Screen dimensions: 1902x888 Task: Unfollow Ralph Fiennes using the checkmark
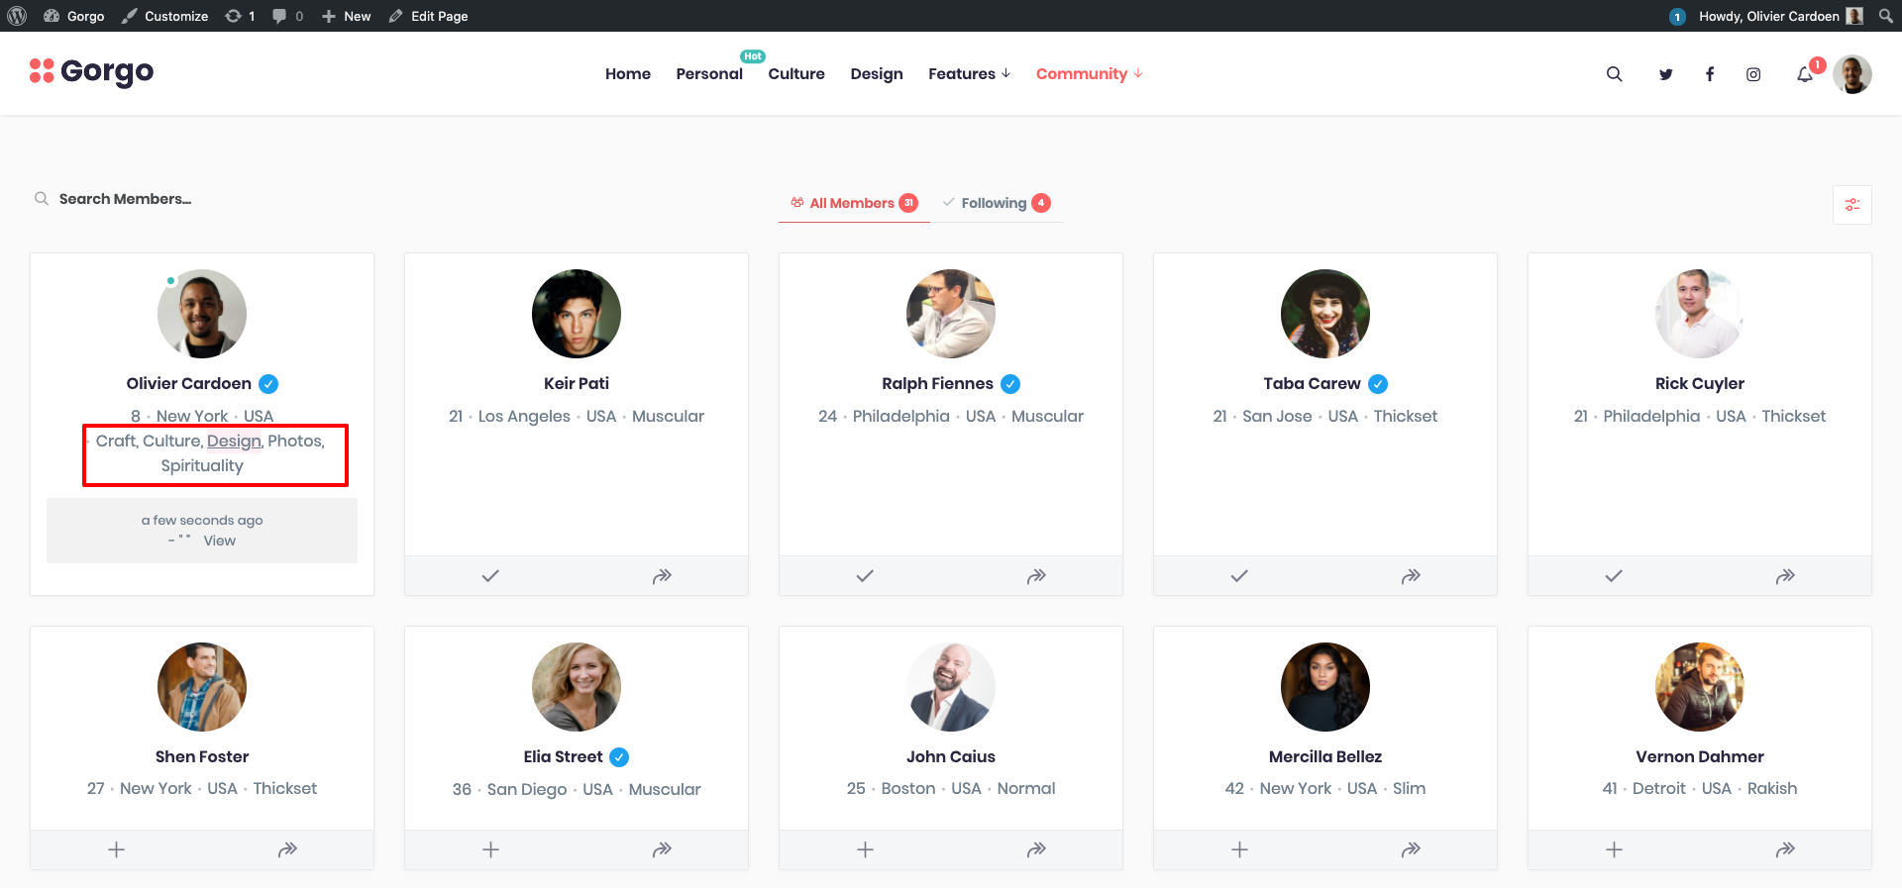864,575
